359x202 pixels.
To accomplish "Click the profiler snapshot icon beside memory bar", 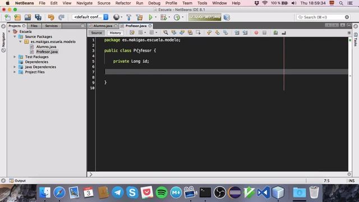I will [227, 17].
